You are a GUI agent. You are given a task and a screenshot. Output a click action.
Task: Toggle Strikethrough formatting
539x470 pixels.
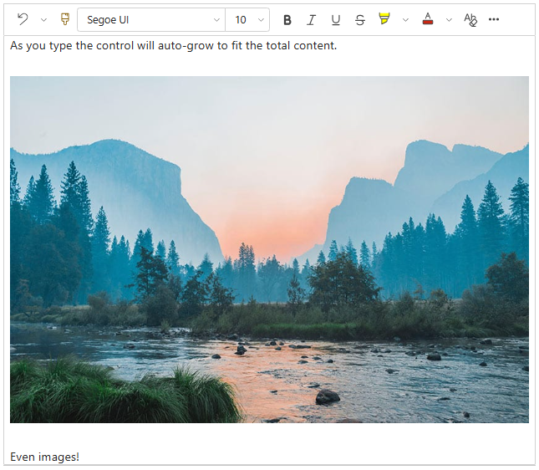[360, 20]
